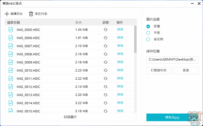
Task: Select the 平衡 quality radio option
Action: [148, 33]
